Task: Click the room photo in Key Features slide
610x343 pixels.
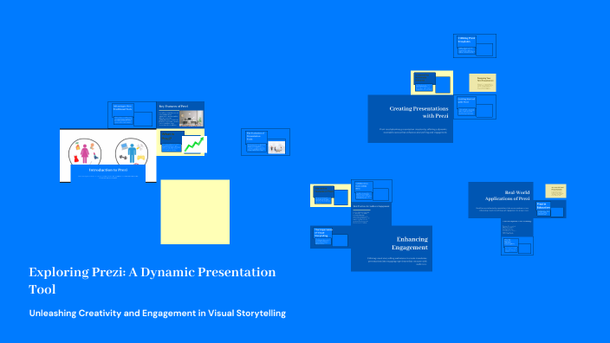Action: click(x=191, y=118)
